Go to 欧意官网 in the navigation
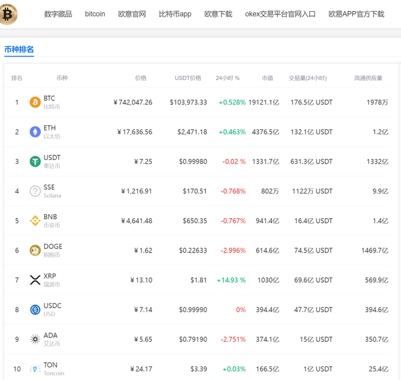Viewport: 401px width, 380px height. 132,14
